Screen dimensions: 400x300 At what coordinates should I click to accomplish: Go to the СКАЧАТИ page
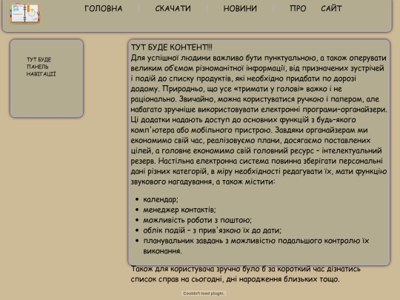click(x=173, y=9)
